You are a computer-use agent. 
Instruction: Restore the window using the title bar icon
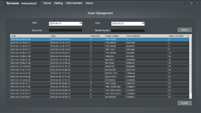192,3
